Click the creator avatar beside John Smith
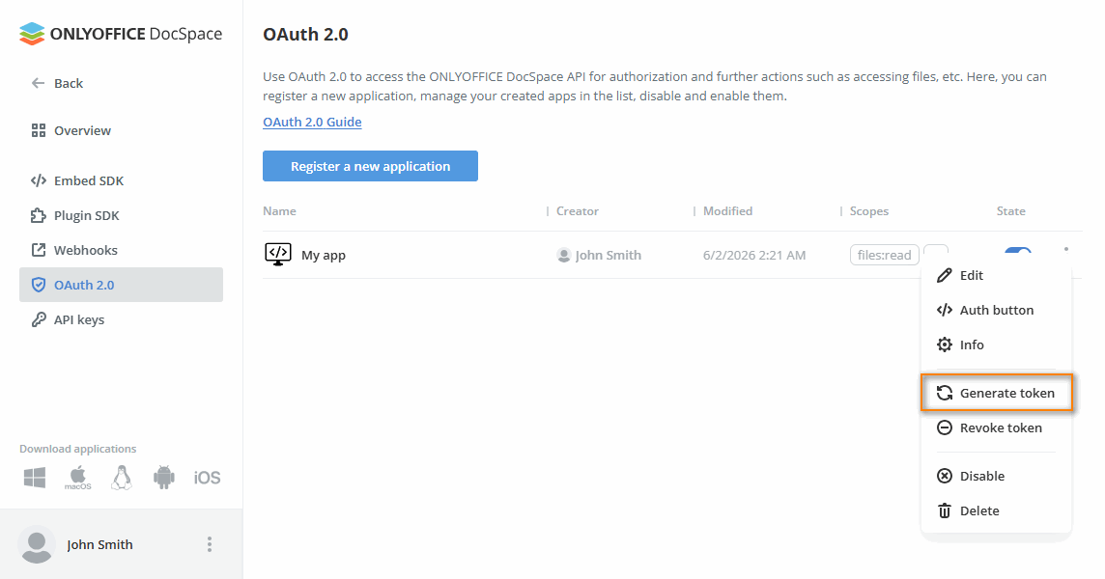This screenshot has width=1105, height=579. (564, 255)
